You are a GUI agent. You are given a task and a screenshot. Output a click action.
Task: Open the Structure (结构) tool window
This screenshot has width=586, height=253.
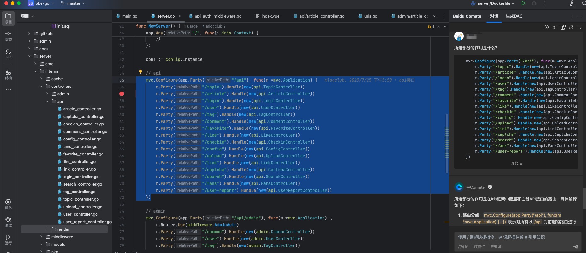(x=8, y=75)
